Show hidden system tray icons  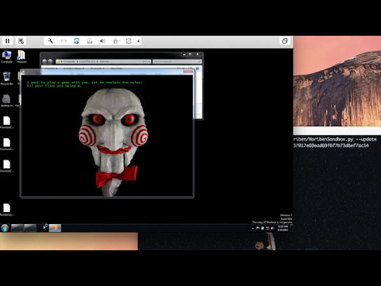click(252, 228)
